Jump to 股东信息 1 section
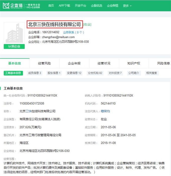This screenshot has height=176, width=171. pyautogui.click(x=54, y=73)
